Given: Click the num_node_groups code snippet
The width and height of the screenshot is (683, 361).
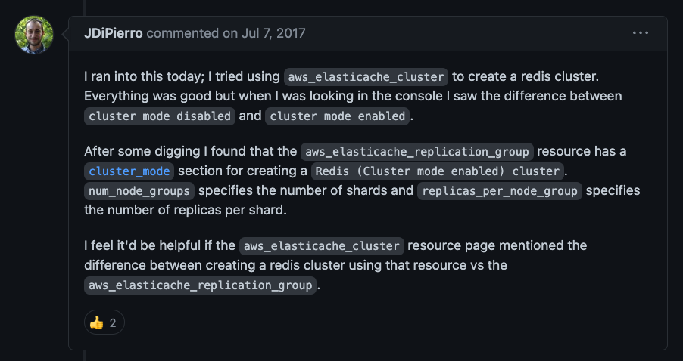Looking at the screenshot, I should click(x=139, y=191).
